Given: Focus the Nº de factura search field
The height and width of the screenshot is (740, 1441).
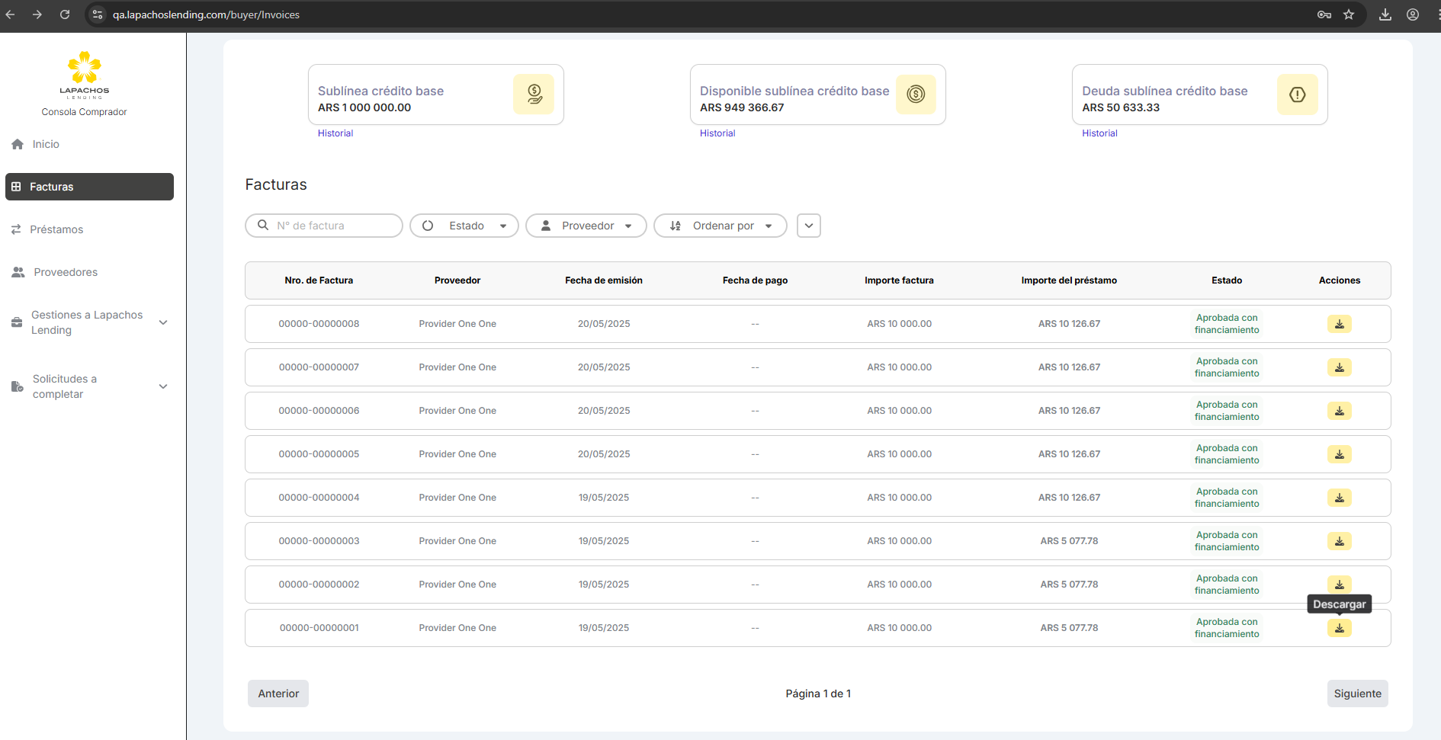Looking at the screenshot, I should [x=334, y=226].
